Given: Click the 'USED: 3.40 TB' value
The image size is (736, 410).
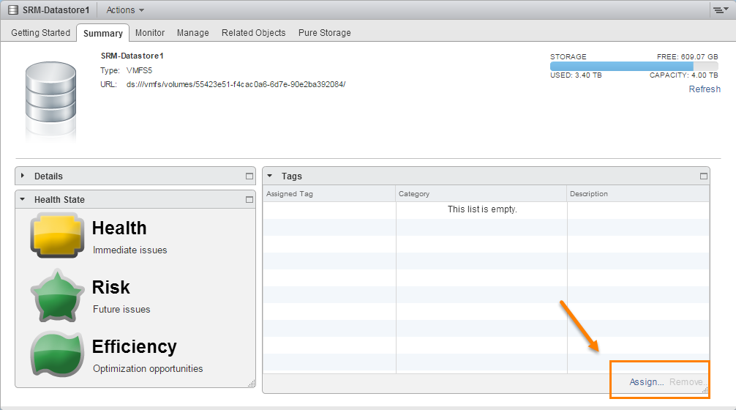Looking at the screenshot, I should click(576, 75).
